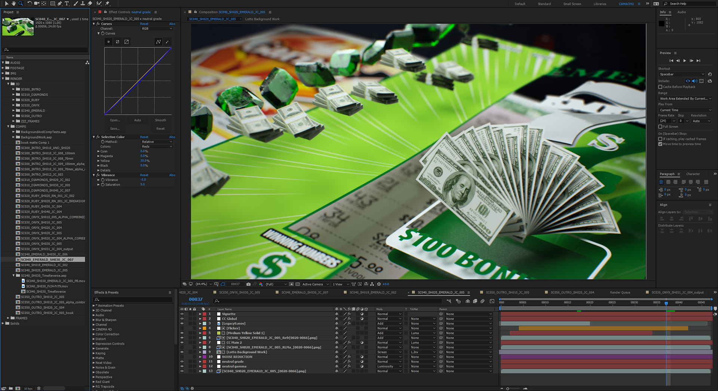This screenshot has width=718, height=391.
Task: Open the Spacebar shortcut dropdown
Action: pos(682,74)
